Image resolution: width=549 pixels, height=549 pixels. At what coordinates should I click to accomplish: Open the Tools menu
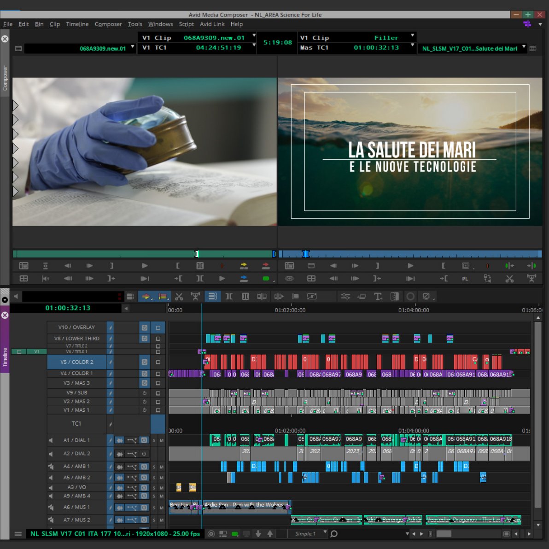point(134,24)
